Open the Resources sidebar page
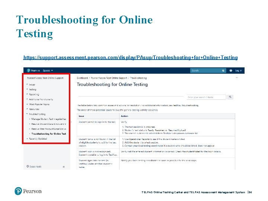The image size is (268, 201). pos(34,109)
